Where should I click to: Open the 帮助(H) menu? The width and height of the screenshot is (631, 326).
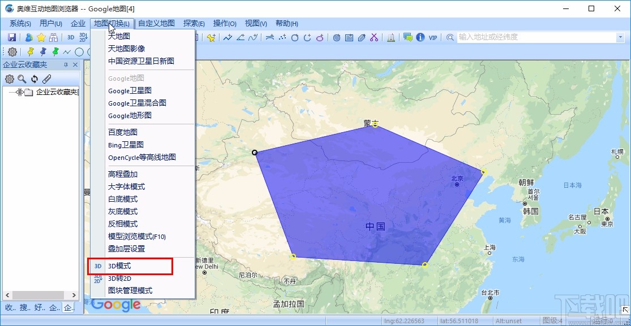pyautogui.click(x=287, y=23)
